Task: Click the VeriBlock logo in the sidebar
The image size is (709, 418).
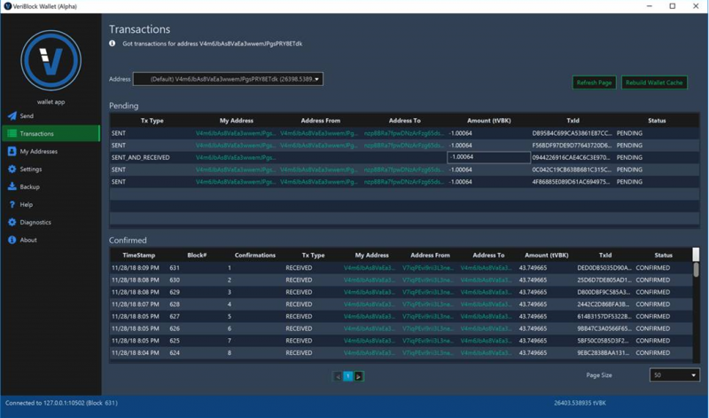Action: (x=51, y=60)
